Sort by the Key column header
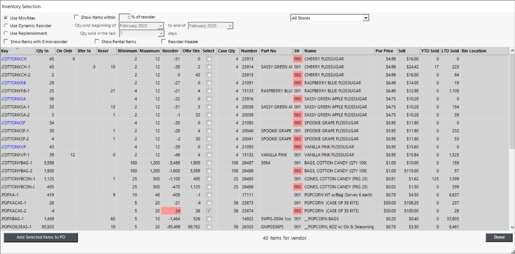The height and width of the screenshot is (254, 515). (x=17, y=51)
